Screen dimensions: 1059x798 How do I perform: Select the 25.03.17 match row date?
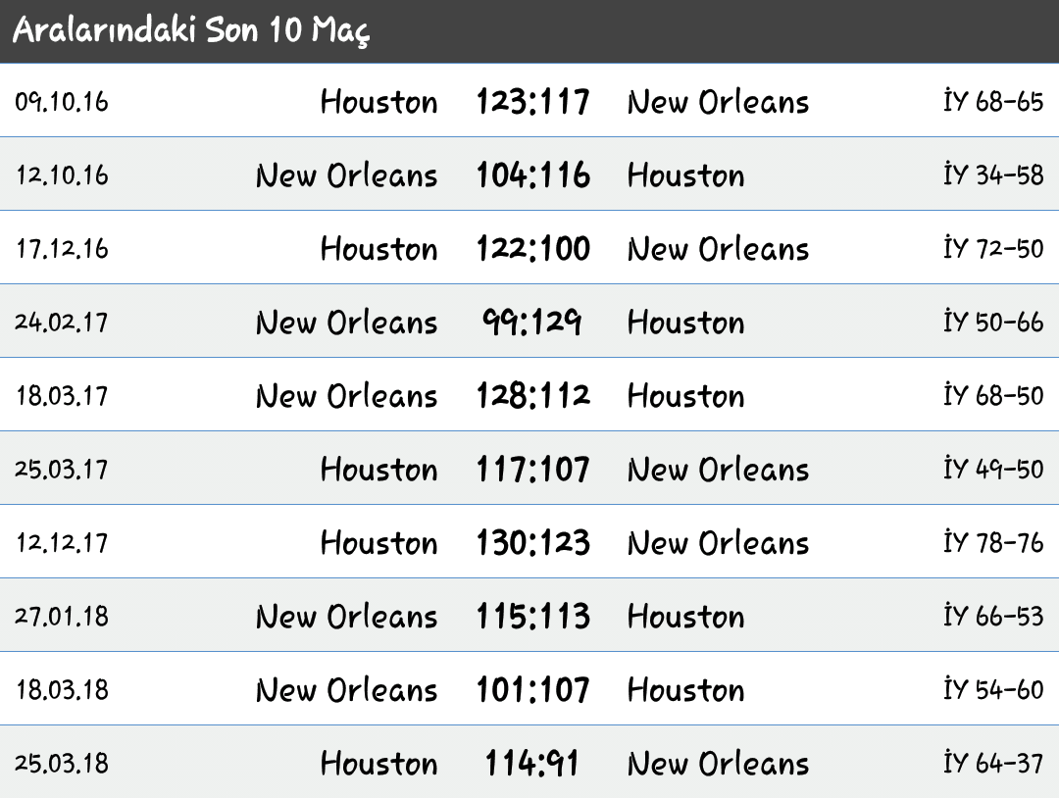click(x=62, y=470)
